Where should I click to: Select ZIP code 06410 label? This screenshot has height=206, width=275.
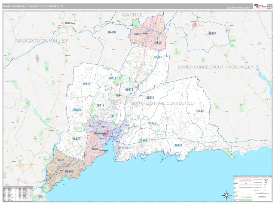click(x=112, y=32)
